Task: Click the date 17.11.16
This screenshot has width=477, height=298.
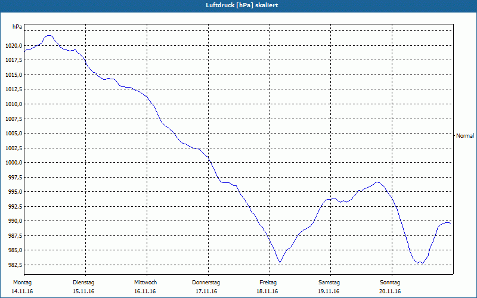Action: tap(206, 291)
